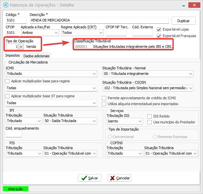The height and width of the screenshot is (194, 203).
Task: Enable ISS Retido checkbox
Action: 150,116
